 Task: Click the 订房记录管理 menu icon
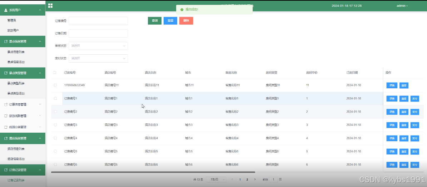(6, 170)
